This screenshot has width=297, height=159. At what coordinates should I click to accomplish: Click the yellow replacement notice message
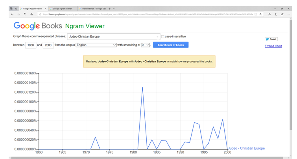149,61
